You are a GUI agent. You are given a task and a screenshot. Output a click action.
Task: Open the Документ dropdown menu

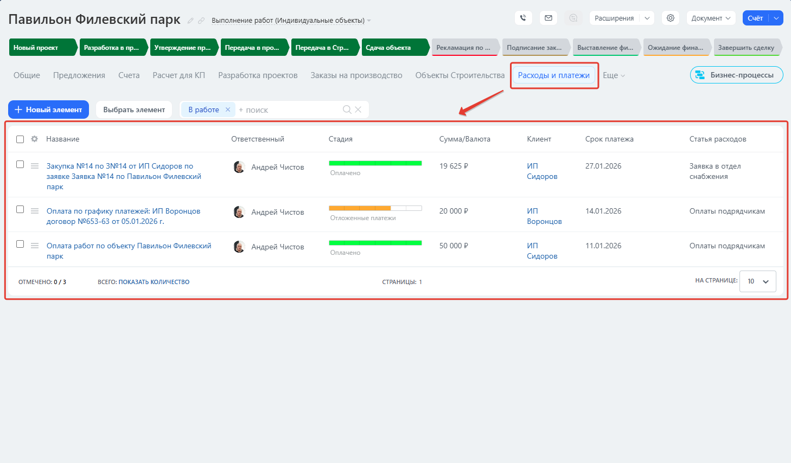point(711,18)
